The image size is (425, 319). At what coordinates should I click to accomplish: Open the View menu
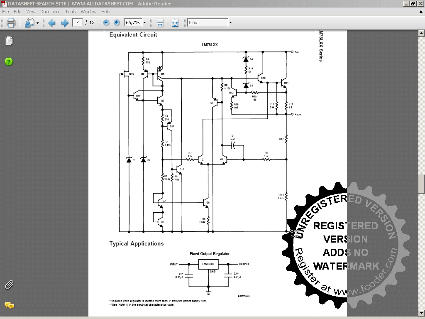click(x=31, y=12)
